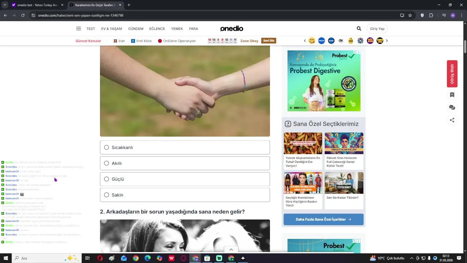
Task: Click the Probest Digestive ad banner
Action: 324,81
